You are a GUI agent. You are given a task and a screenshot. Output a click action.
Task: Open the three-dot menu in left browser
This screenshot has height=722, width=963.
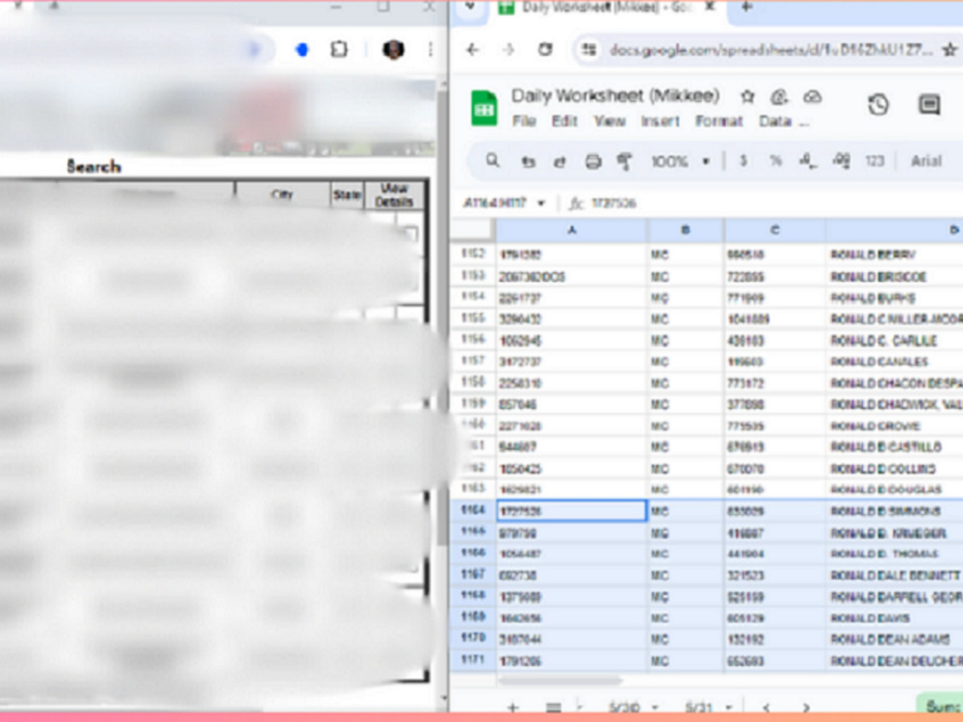(430, 50)
